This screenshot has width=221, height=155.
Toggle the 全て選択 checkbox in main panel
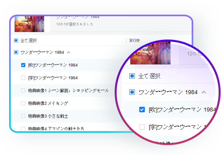[x=16, y=41]
